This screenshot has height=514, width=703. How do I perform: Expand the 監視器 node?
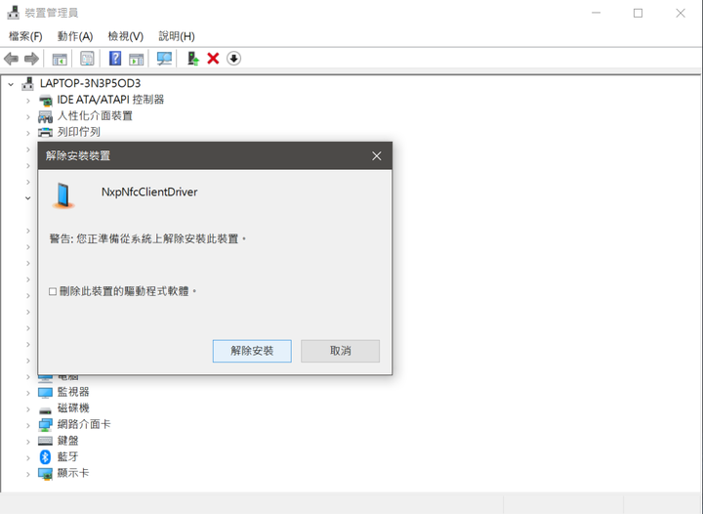pos(27,393)
